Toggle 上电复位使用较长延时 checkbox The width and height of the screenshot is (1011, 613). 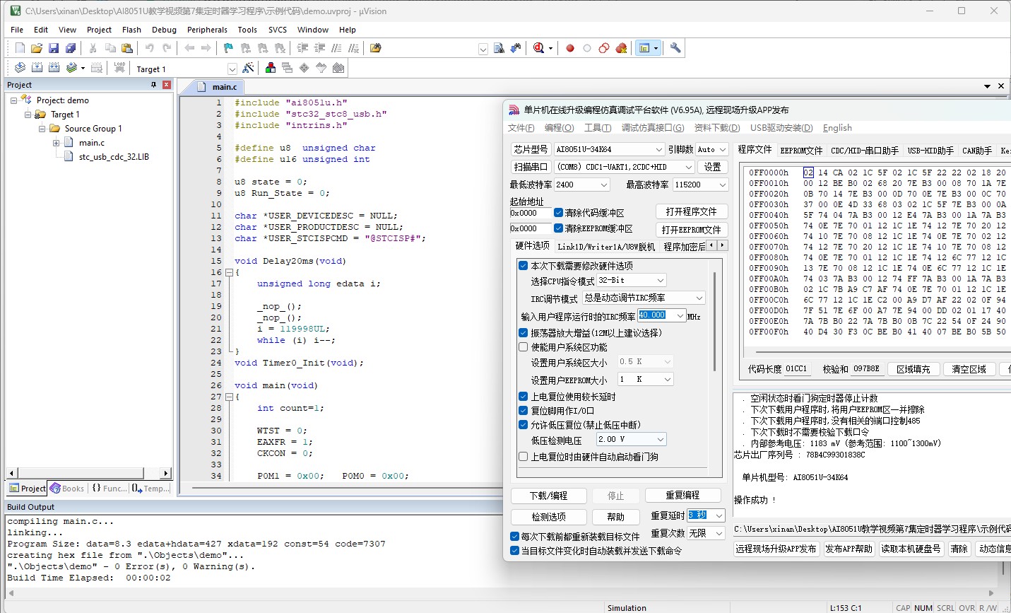(524, 397)
